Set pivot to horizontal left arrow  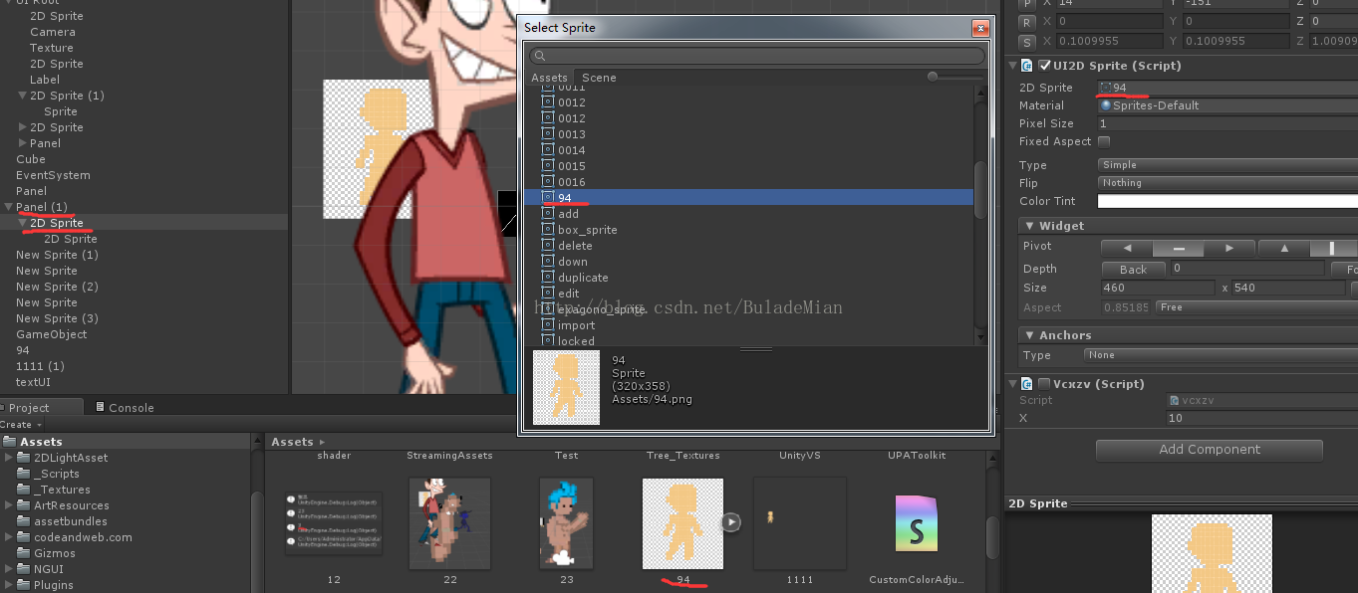click(x=1127, y=248)
